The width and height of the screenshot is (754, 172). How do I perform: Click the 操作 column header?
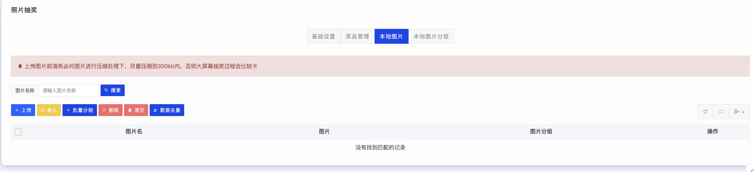tap(713, 131)
